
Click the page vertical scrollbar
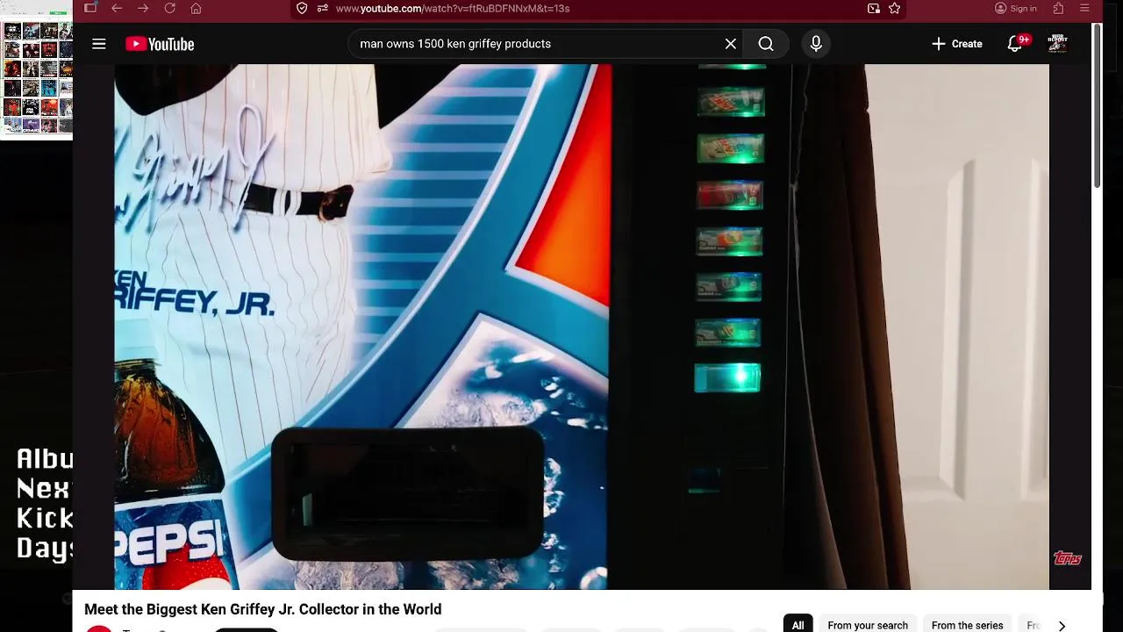[x=1097, y=105]
